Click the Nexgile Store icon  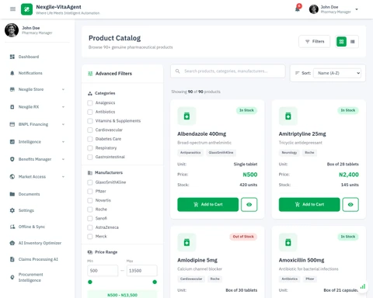point(12,89)
